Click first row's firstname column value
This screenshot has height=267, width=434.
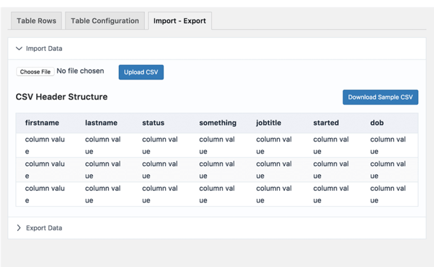pos(45,145)
